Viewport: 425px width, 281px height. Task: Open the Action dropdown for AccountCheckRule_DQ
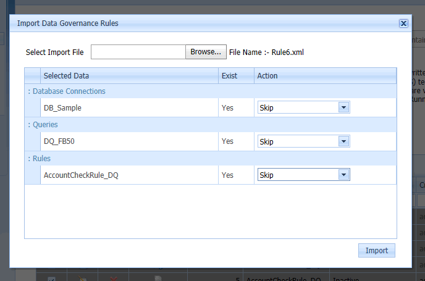coord(343,175)
